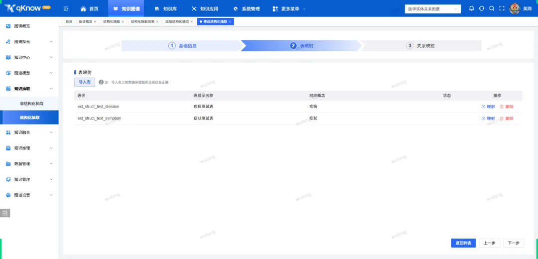
Task: Click the refresh icon in header
Action: pyautogui.click(x=482, y=8)
